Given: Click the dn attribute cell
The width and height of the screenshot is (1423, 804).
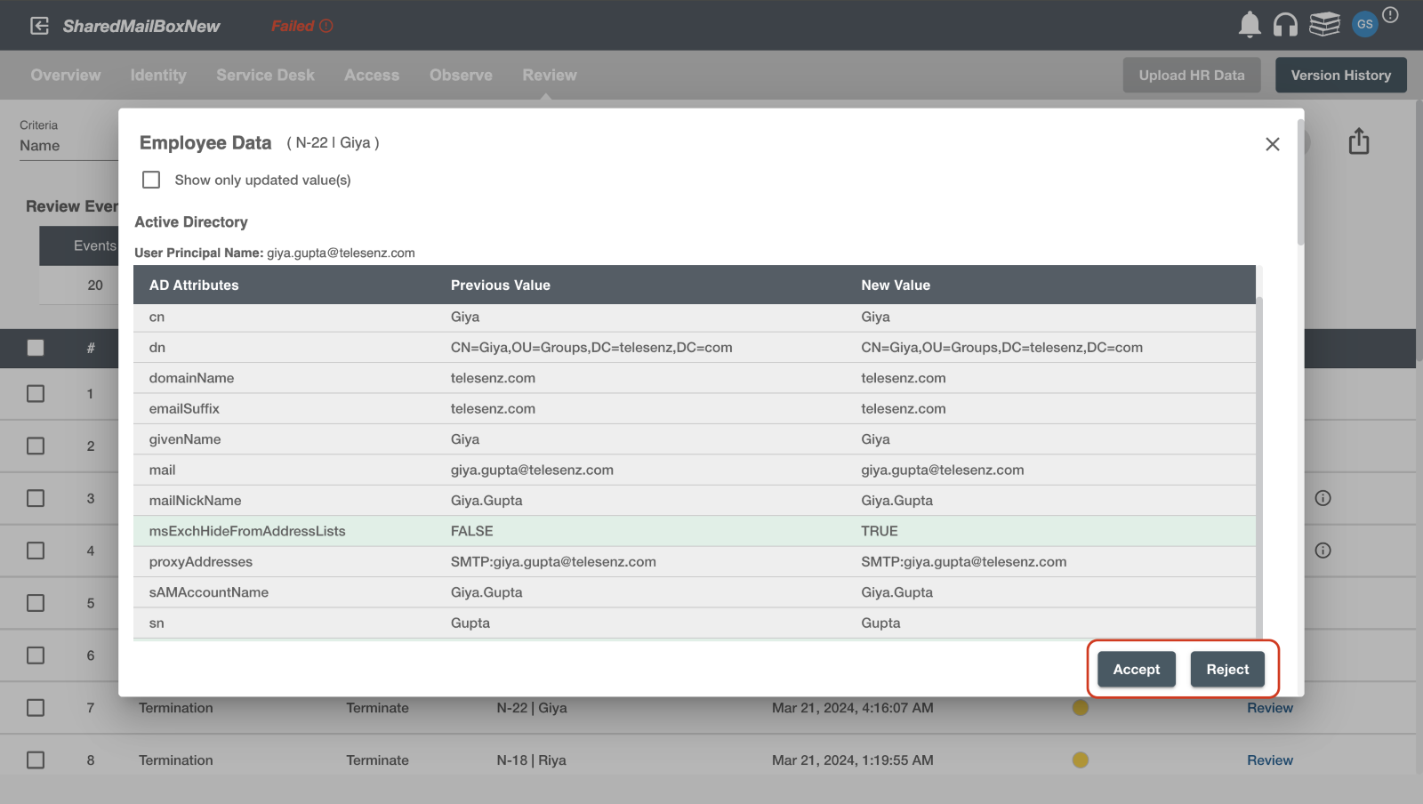Looking at the screenshot, I should [x=157, y=348].
